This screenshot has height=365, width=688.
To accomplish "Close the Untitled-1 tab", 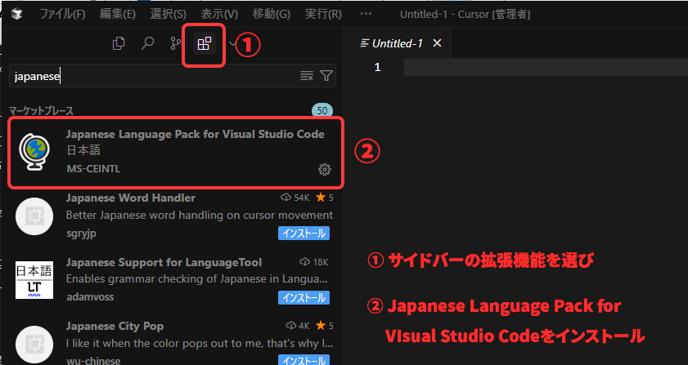I will click(x=437, y=43).
